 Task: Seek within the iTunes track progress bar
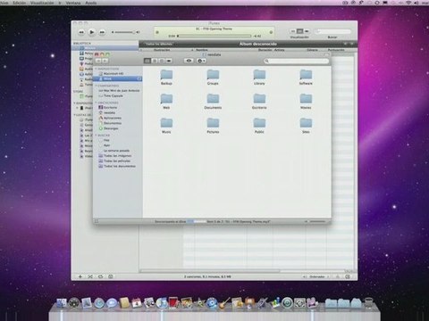click(214, 36)
